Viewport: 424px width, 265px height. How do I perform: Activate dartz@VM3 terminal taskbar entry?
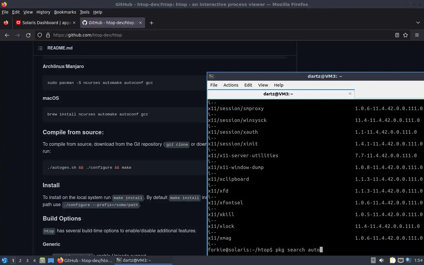[143, 260]
